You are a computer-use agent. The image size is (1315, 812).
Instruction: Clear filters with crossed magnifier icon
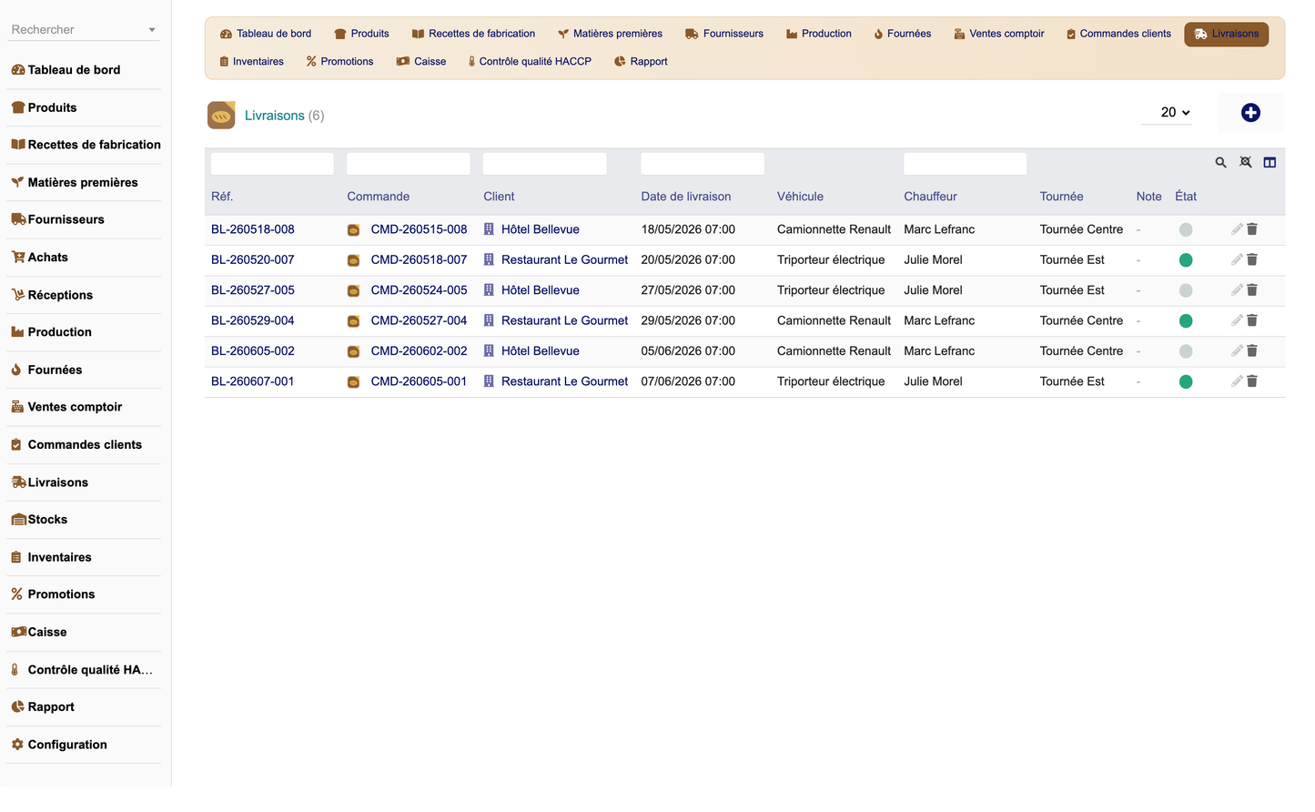pyautogui.click(x=1245, y=162)
